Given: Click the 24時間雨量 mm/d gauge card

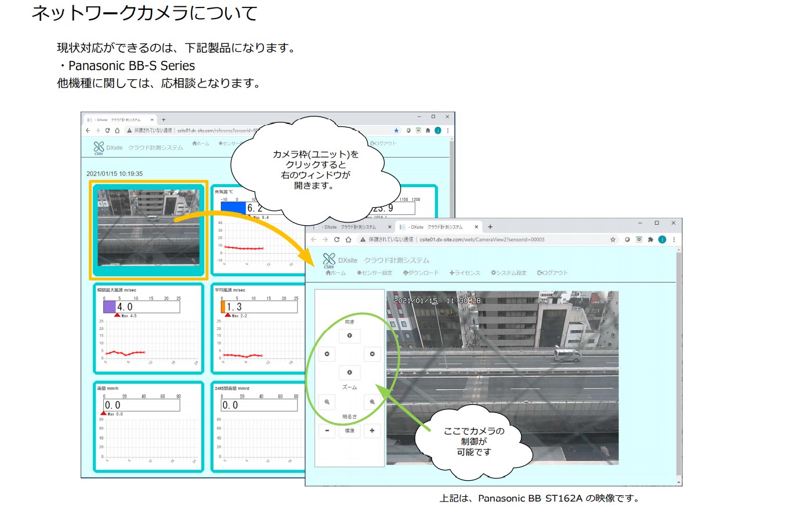Looking at the screenshot, I should pos(259,427).
